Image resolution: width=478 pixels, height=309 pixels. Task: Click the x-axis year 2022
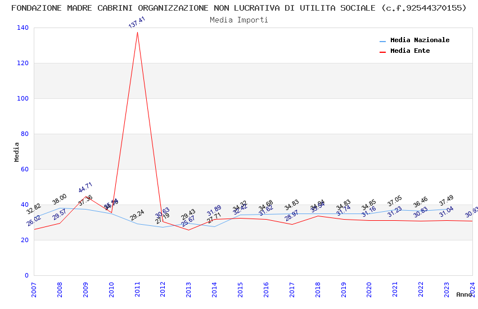click(421, 290)
